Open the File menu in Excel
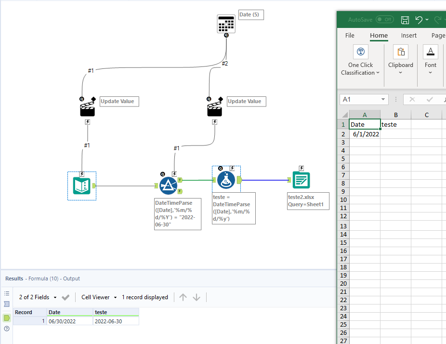446x344 pixels. pos(349,35)
